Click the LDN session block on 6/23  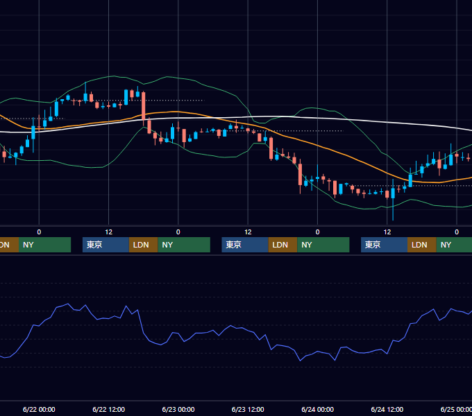click(x=283, y=245)
